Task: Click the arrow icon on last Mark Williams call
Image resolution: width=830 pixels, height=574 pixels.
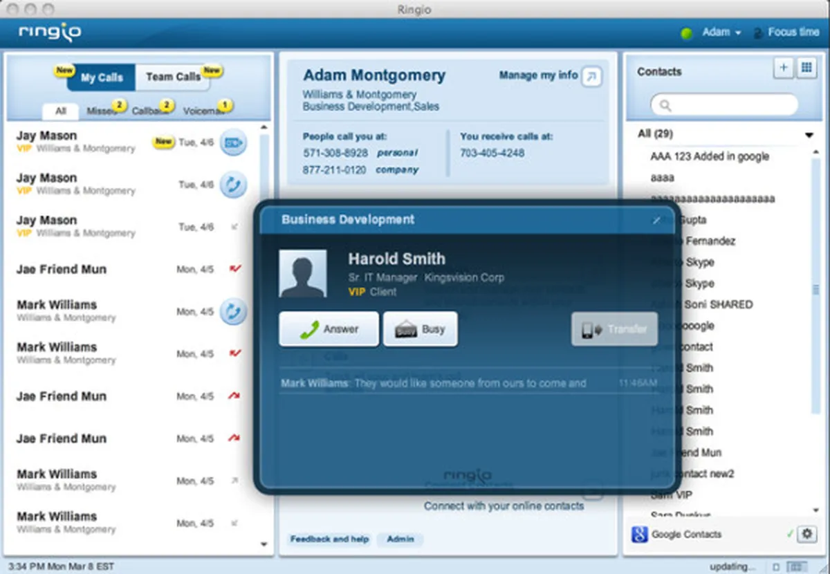Action: (234, 523)
